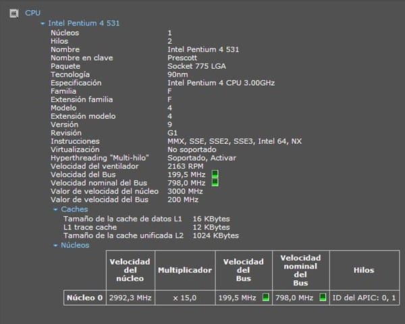Collapse the Caches section arrow
The width and height of the screenshot is (405, 324).
55,209
